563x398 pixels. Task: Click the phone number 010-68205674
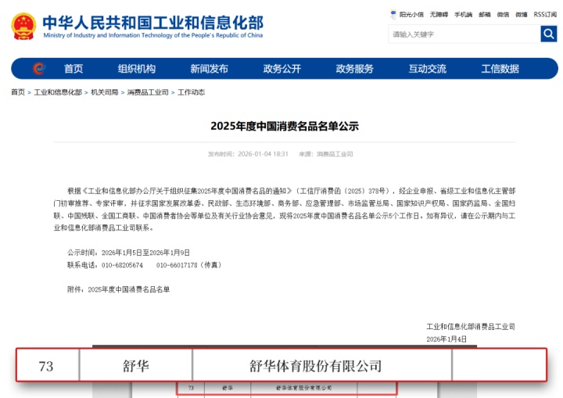[x=122, y=265]
